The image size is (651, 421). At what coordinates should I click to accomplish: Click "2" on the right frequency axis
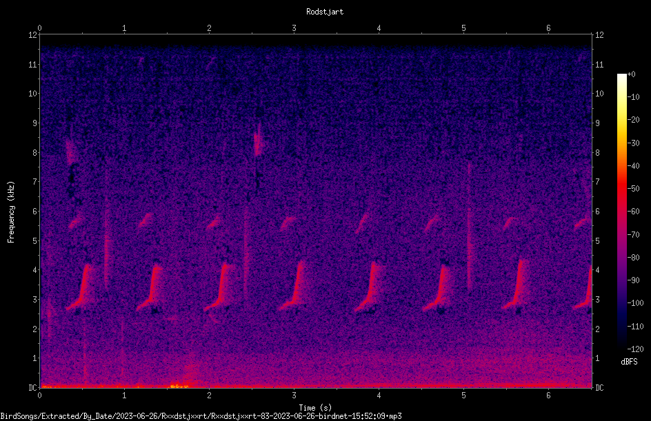(597, 329)
